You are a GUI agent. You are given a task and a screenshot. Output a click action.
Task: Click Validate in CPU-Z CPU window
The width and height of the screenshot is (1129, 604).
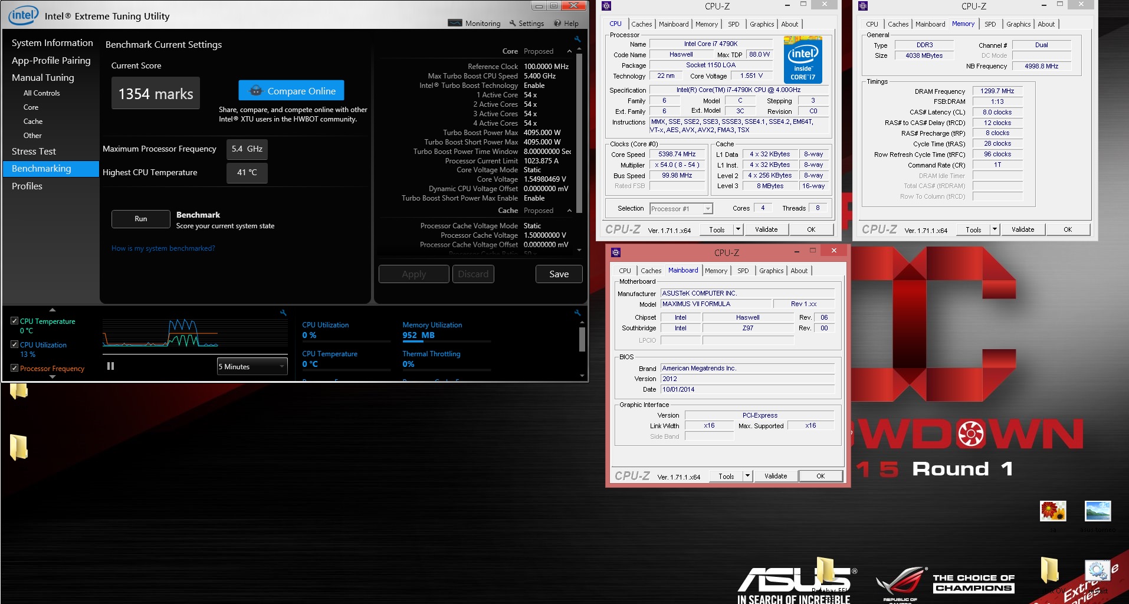click(x=766, y=229)
